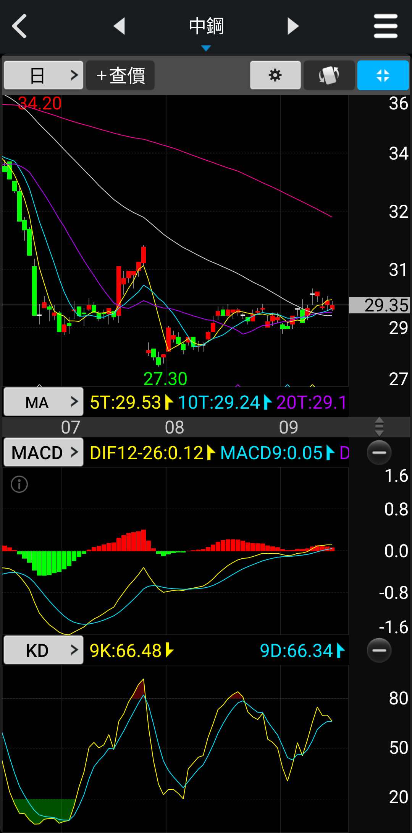Image resolution: width=412 pixels, height=833 pixels.
Task: Tap the high price label 34.20
Action: (40, 103)
